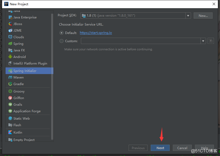
Task: Click the Empty Project folder icon
Action: 10,140
